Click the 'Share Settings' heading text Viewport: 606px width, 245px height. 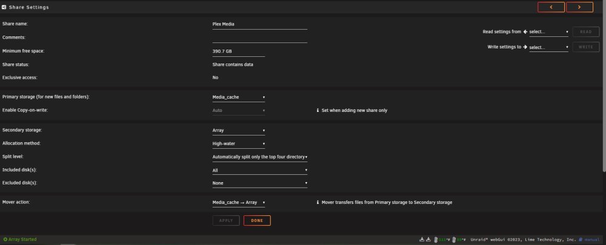pyautogui.click(x=29, y=7)
